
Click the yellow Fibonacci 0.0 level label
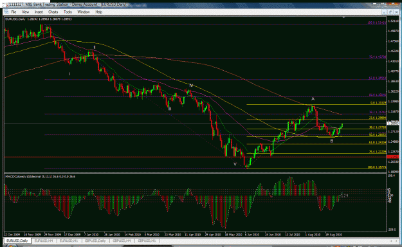[378, 103]
